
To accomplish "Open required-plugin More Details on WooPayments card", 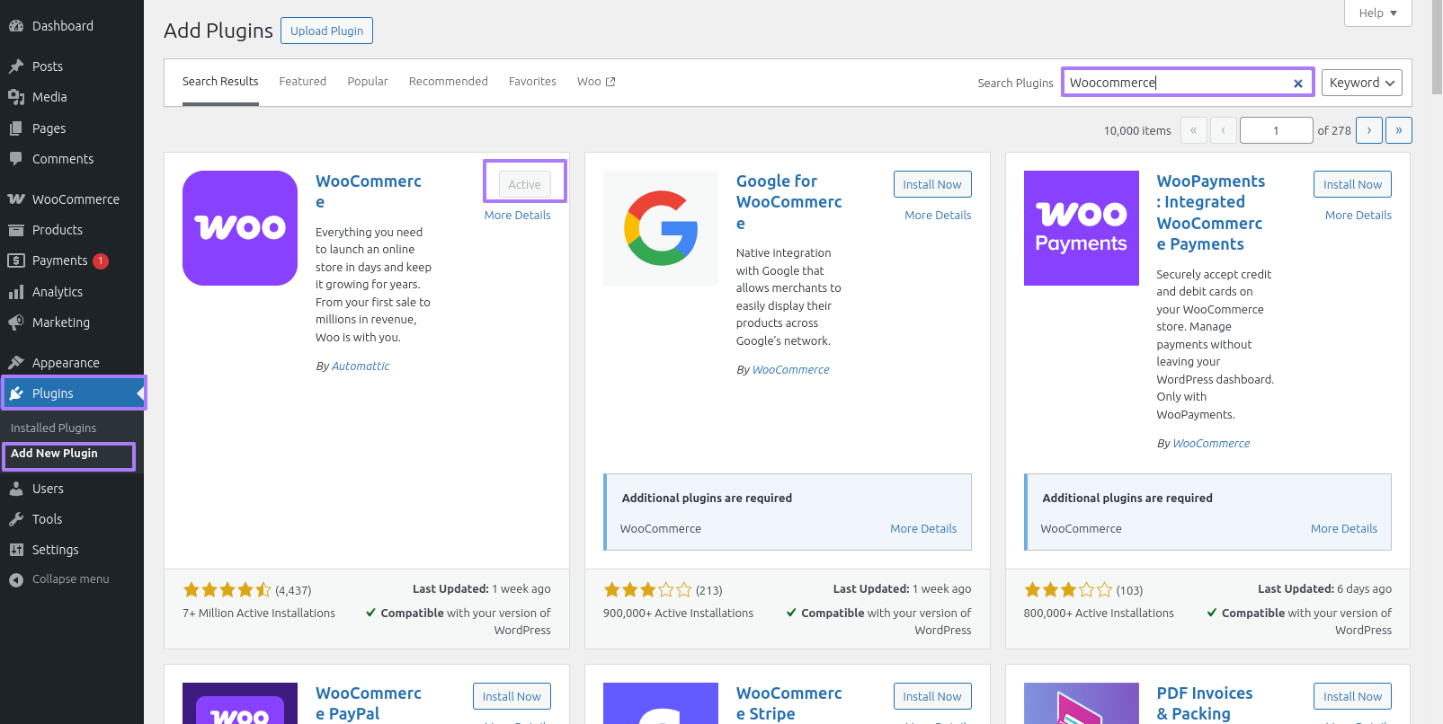I will coord(1344,529).
